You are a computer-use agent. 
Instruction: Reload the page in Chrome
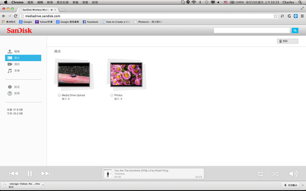tap(16, 16)
